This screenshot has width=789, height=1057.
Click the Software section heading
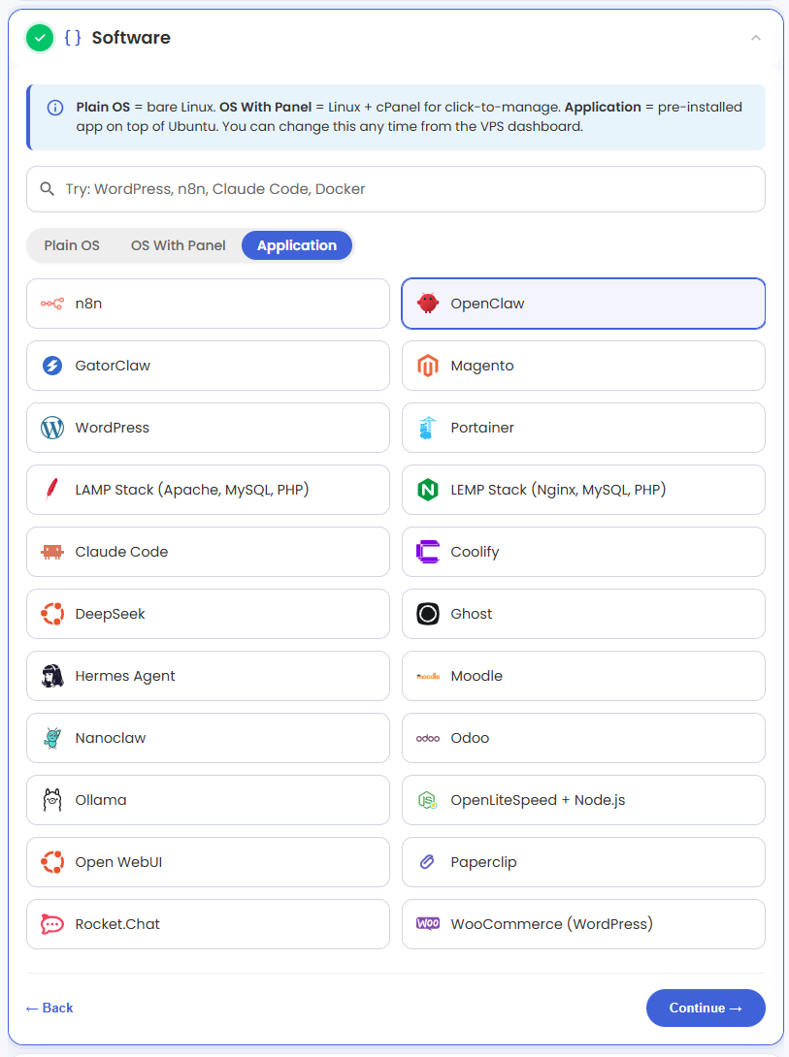pos(131,38)
